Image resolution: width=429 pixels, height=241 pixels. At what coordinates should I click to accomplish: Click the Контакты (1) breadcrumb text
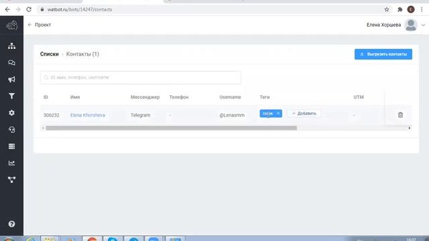pos(82,54)
